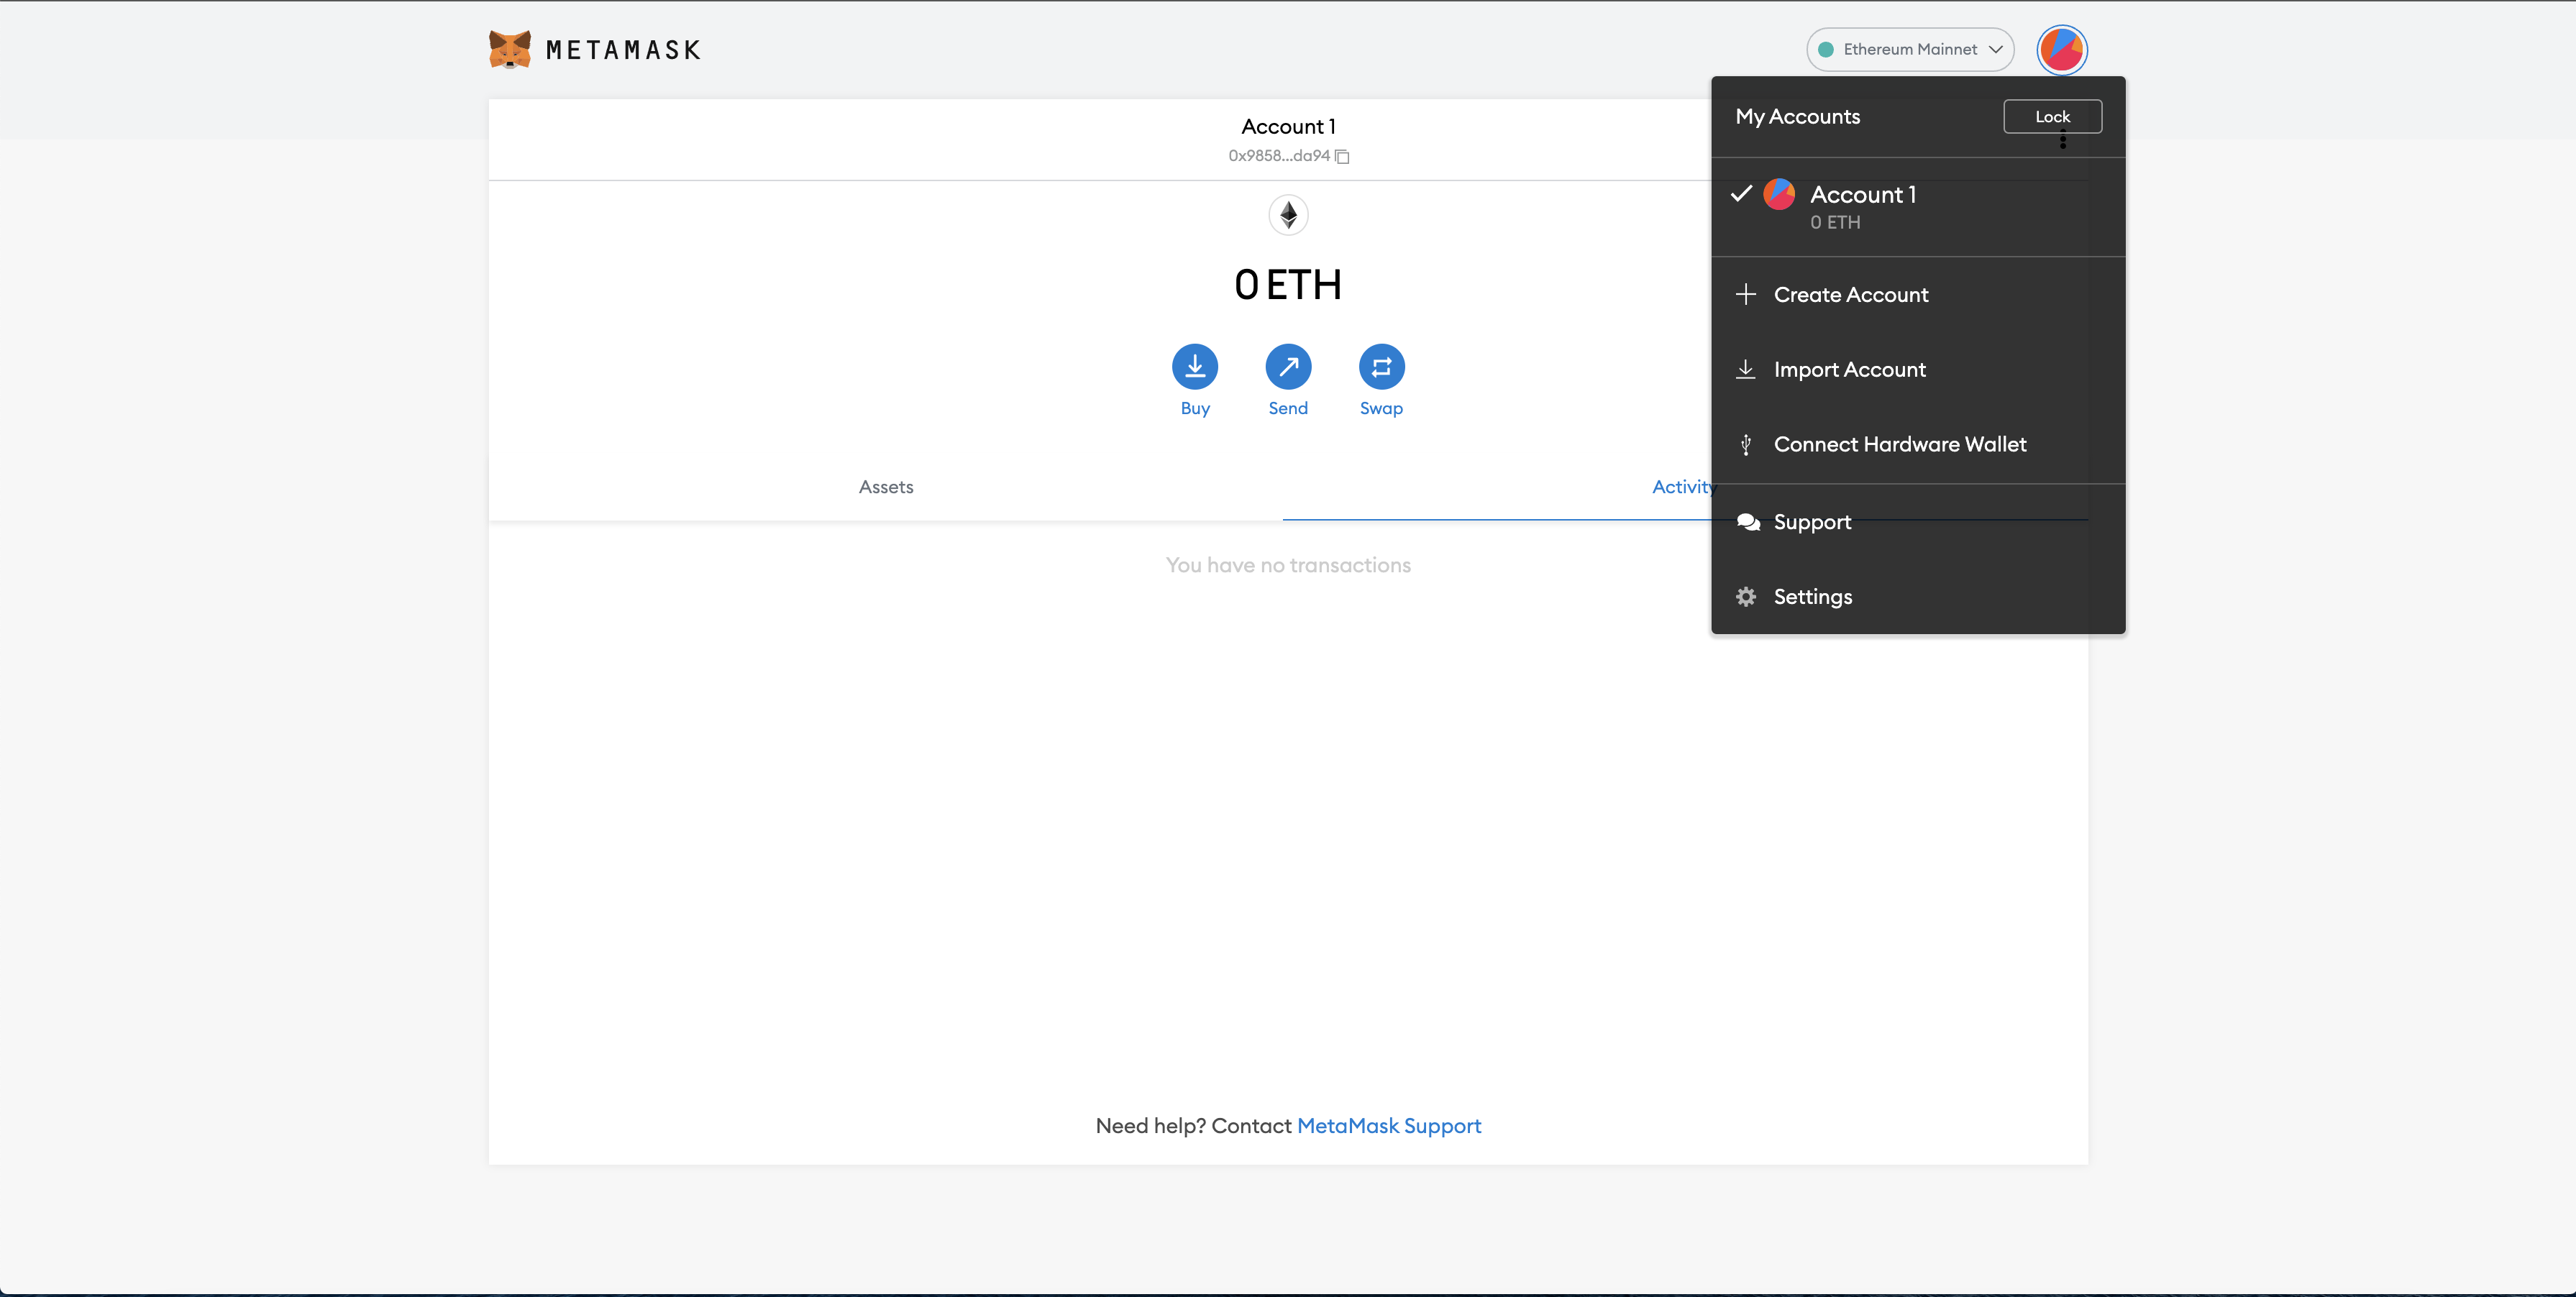Click the Ethereum diamond logo
This screenshot has height=1297, width=2576.
point(1288,215)
